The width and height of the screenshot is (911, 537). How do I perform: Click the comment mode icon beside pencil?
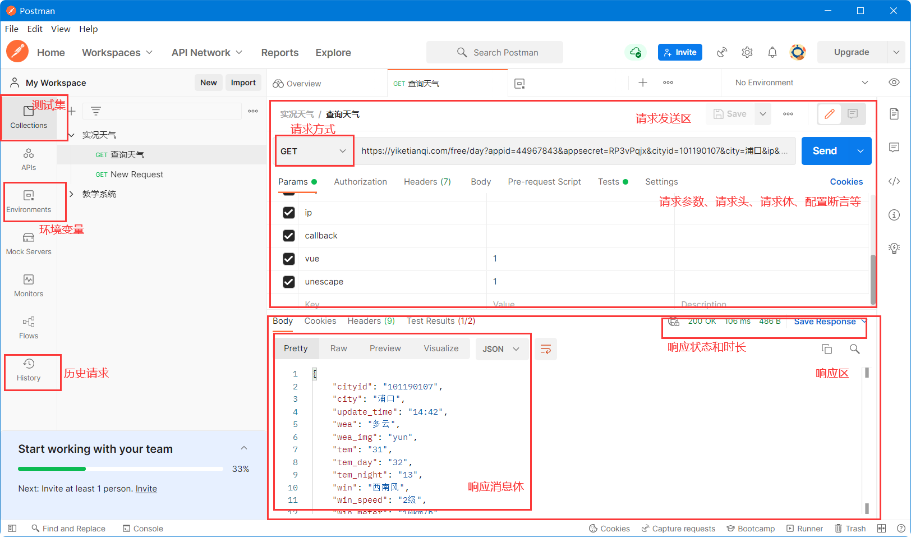(x=853, y=114)
